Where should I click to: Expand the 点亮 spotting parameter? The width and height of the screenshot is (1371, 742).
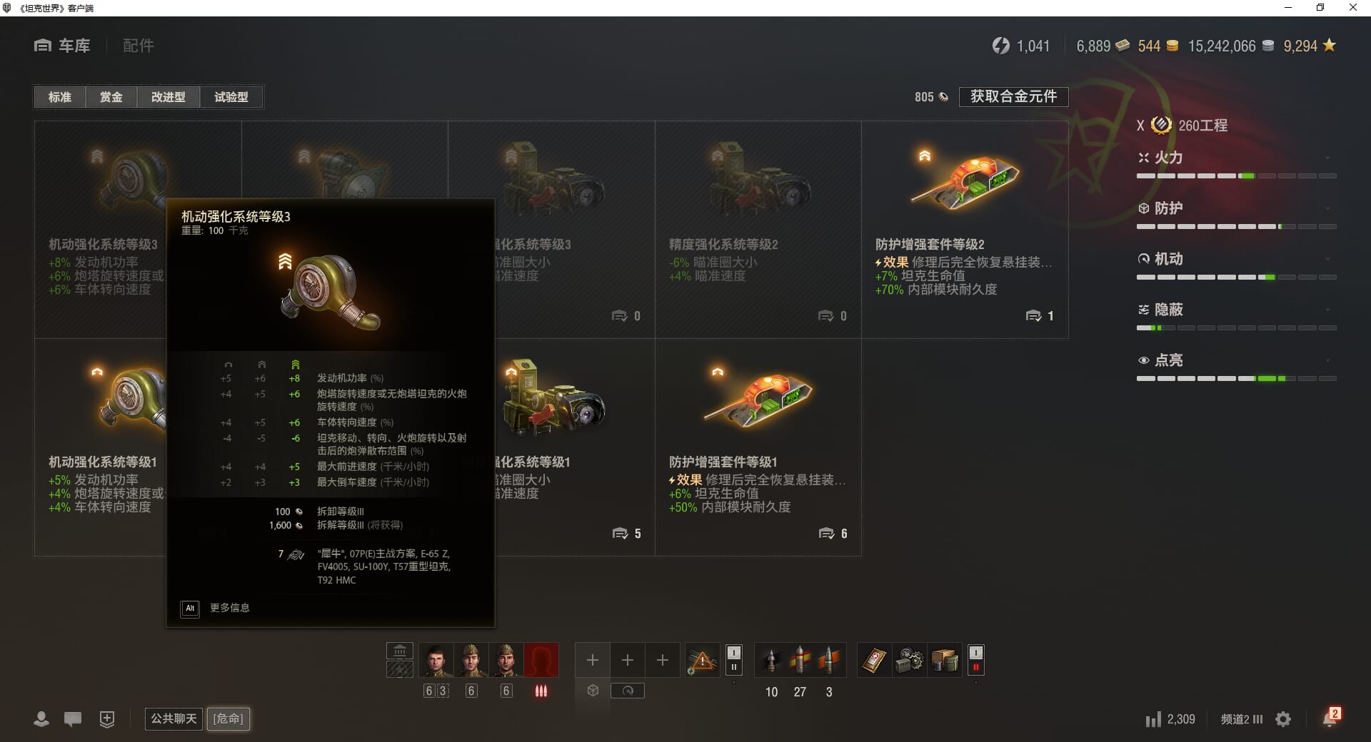coord(1236,360)
